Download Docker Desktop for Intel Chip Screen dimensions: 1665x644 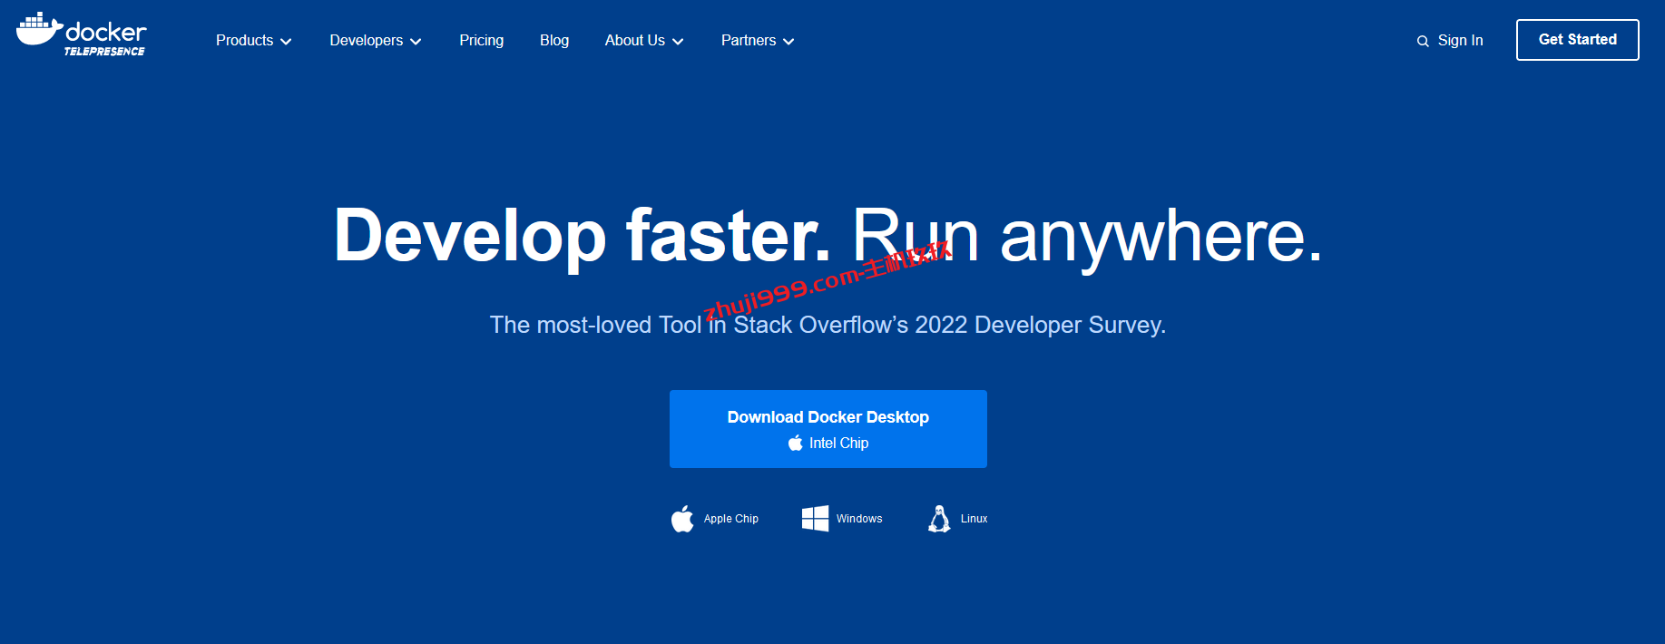pos(828,429)
